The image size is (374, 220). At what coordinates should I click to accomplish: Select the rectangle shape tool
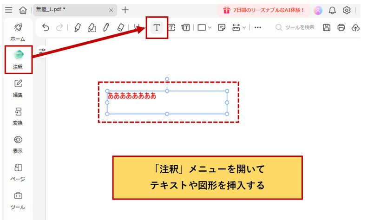pos(202,28)
